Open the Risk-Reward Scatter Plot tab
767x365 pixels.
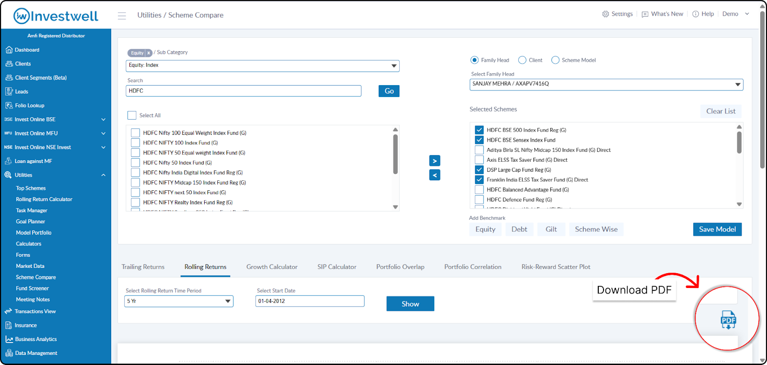tap(556, 267)
